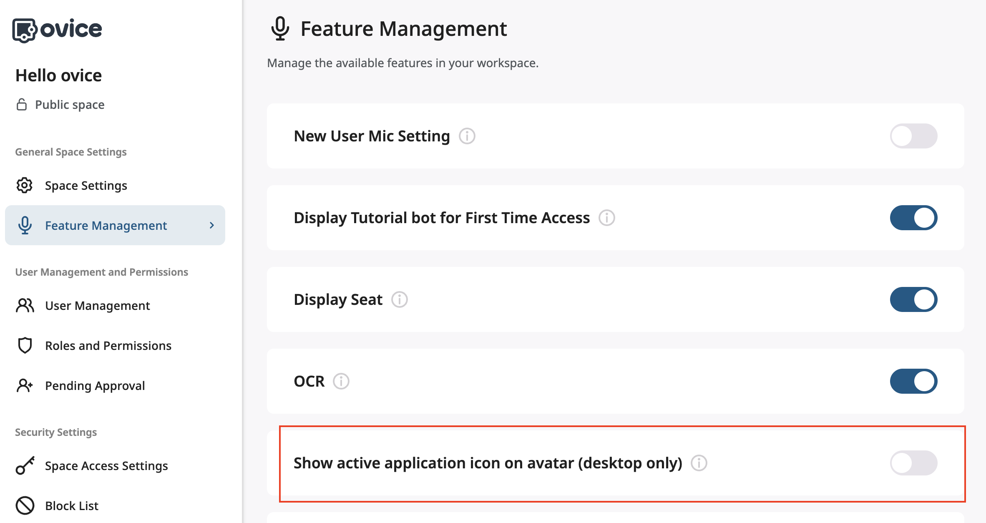Disable Display Tutorial bot for First Time Access
Screen dimensions: 986x523
click(913, 217)
